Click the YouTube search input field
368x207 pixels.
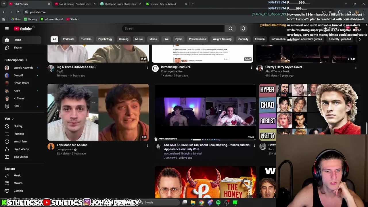(x=173, y=28)
